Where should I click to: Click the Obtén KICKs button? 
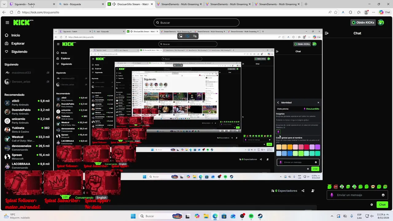click(363, 22)
